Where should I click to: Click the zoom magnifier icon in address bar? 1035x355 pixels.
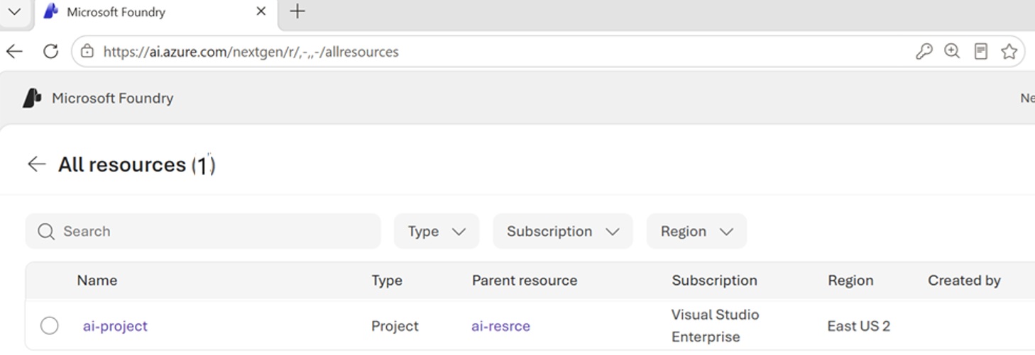click(952, 51)
